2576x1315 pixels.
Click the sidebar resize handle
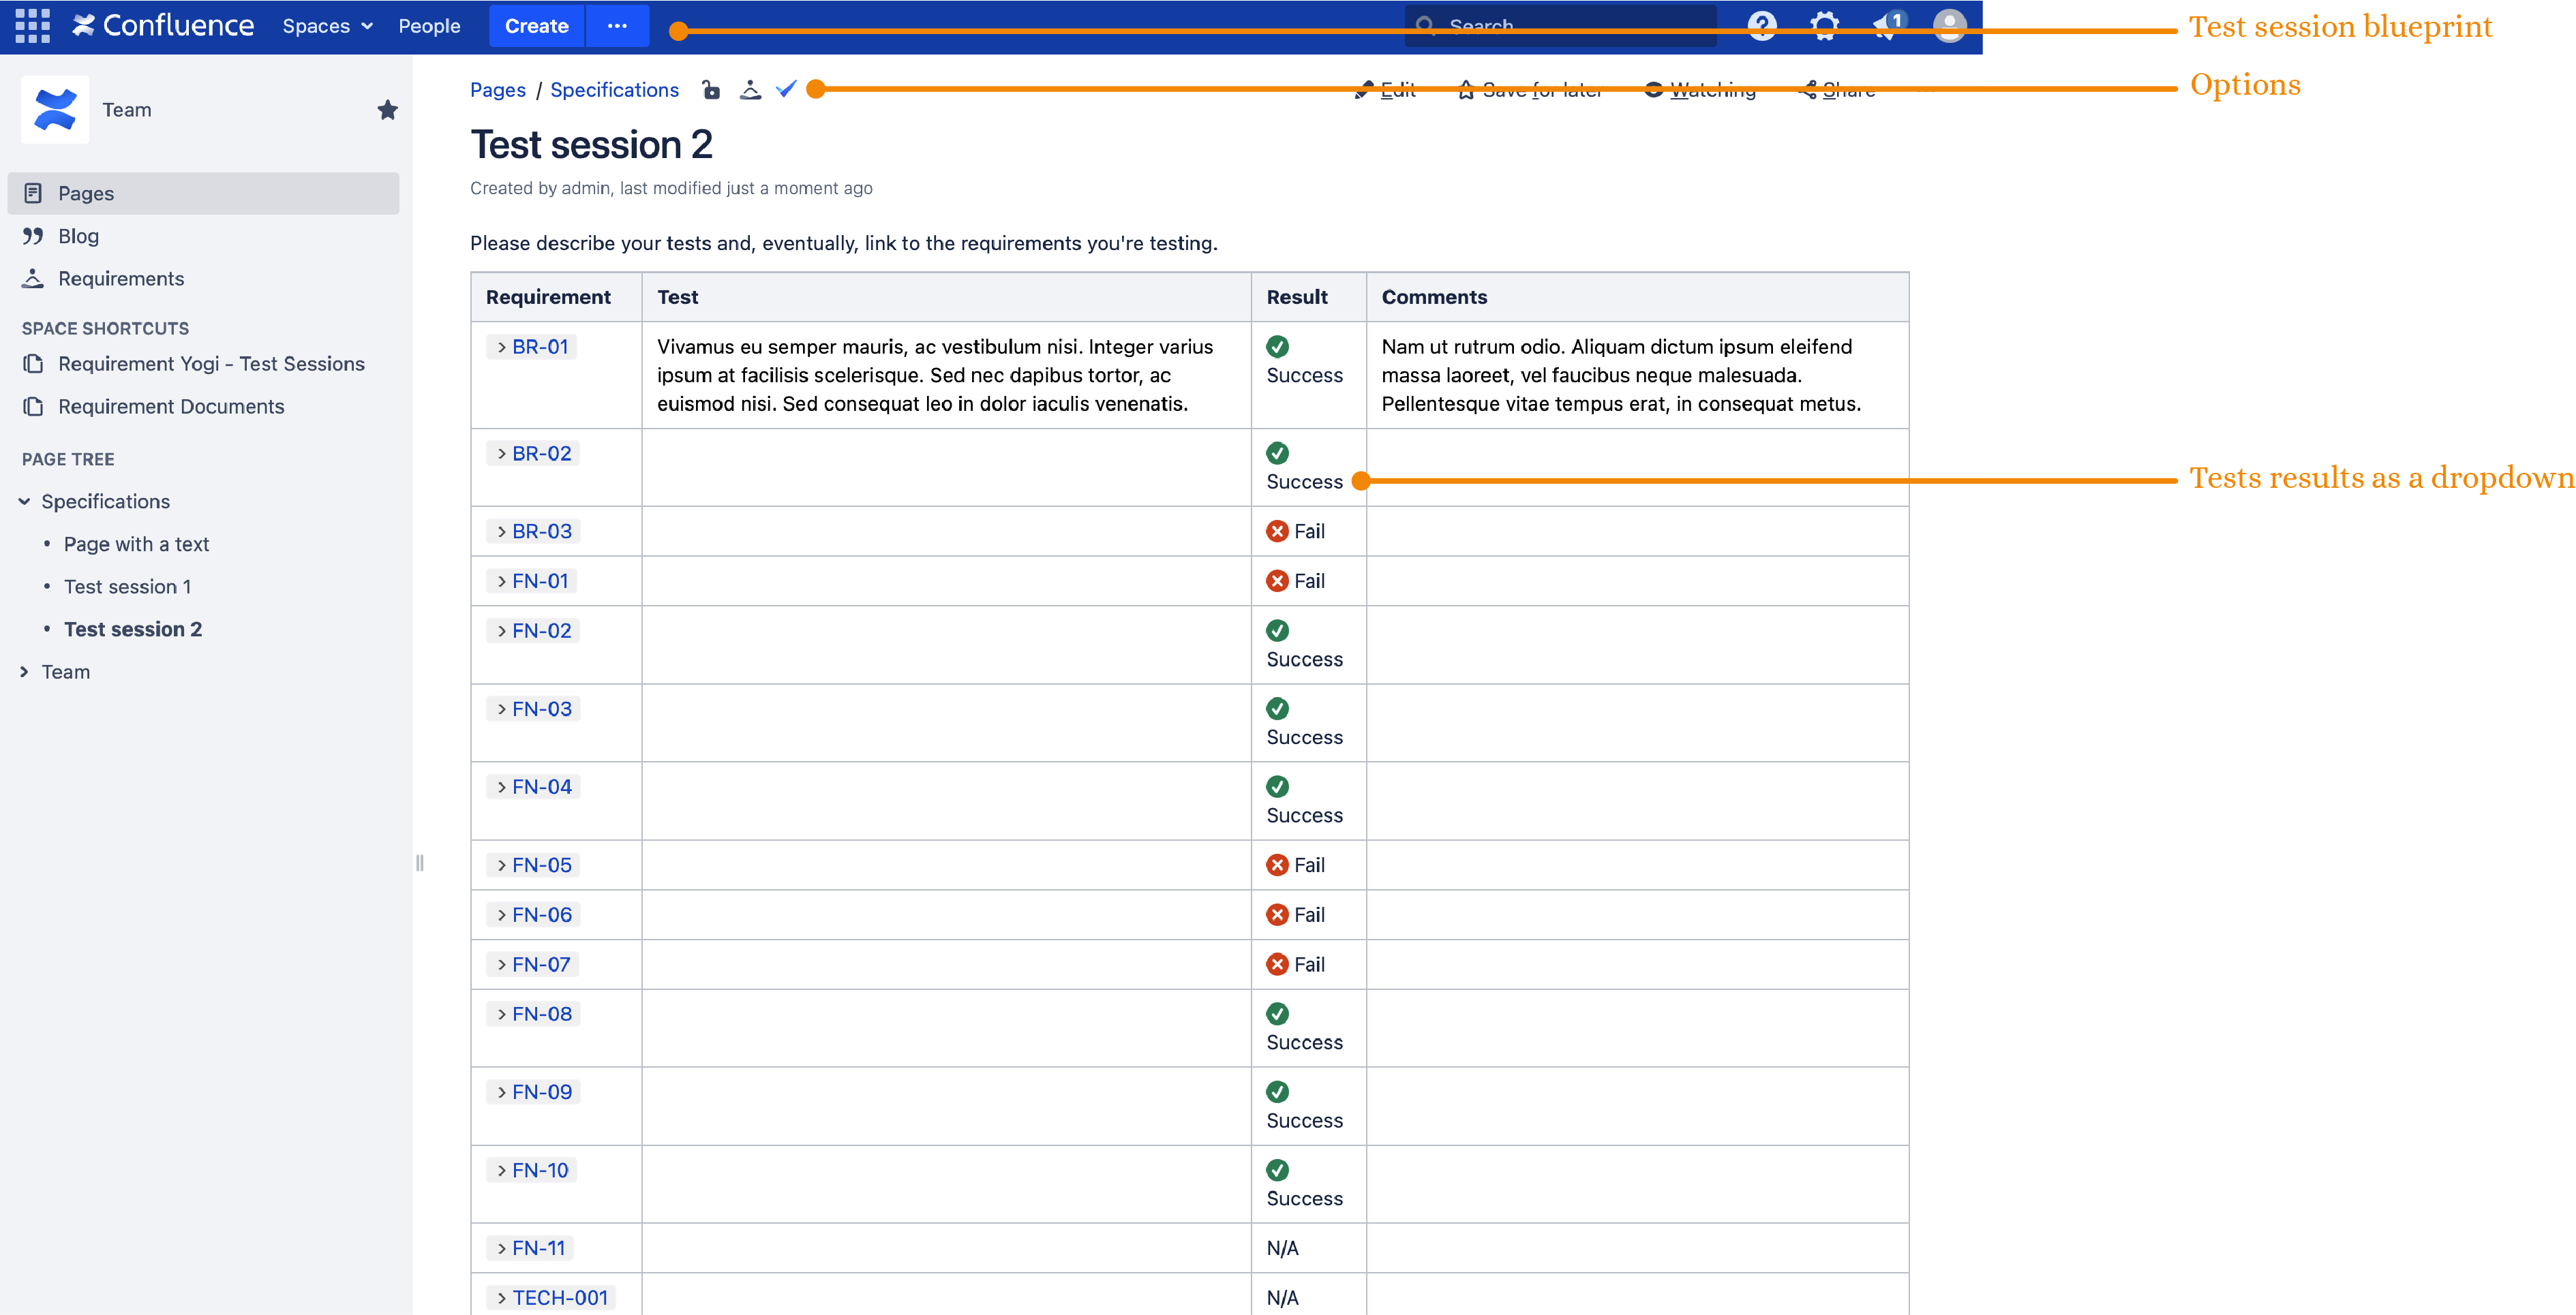(419, 863)
